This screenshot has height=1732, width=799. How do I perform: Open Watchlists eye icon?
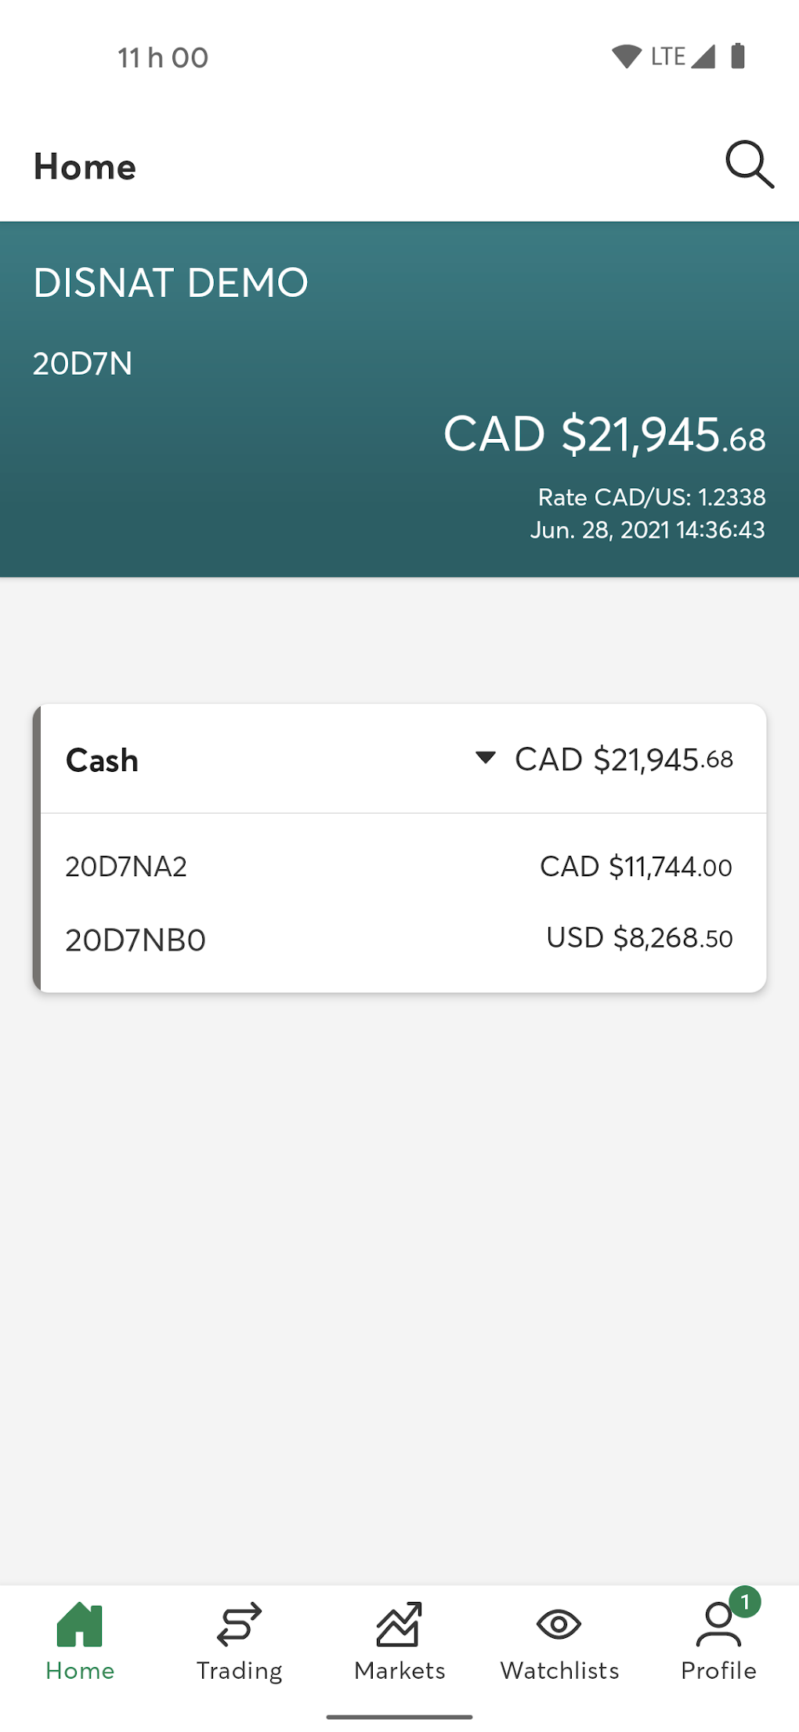pyautogui.click(x=559, y=1624)
